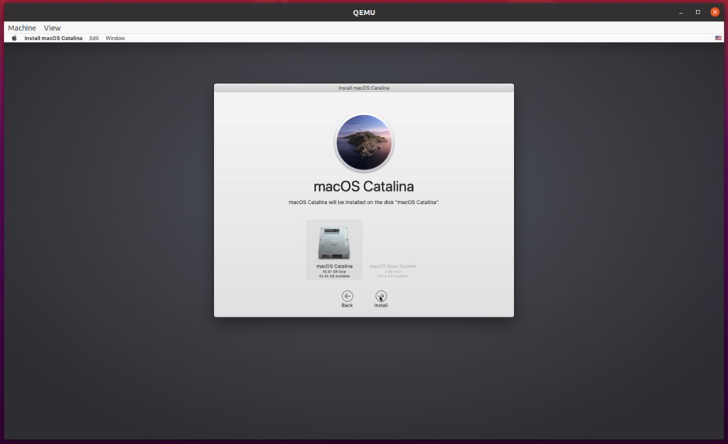Select the grayed macOS Base System entry
This screenshot has width=728, height=444.
click(x=392, y=267)
